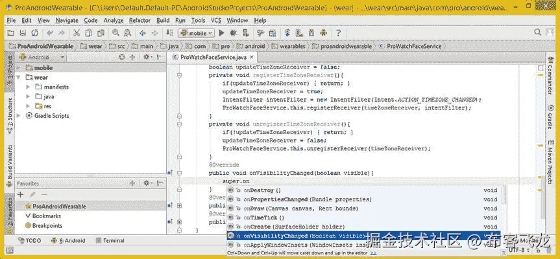This screenshot has height=259, width=560.
Task: Open the Build menu
Action: pos(163,20)
